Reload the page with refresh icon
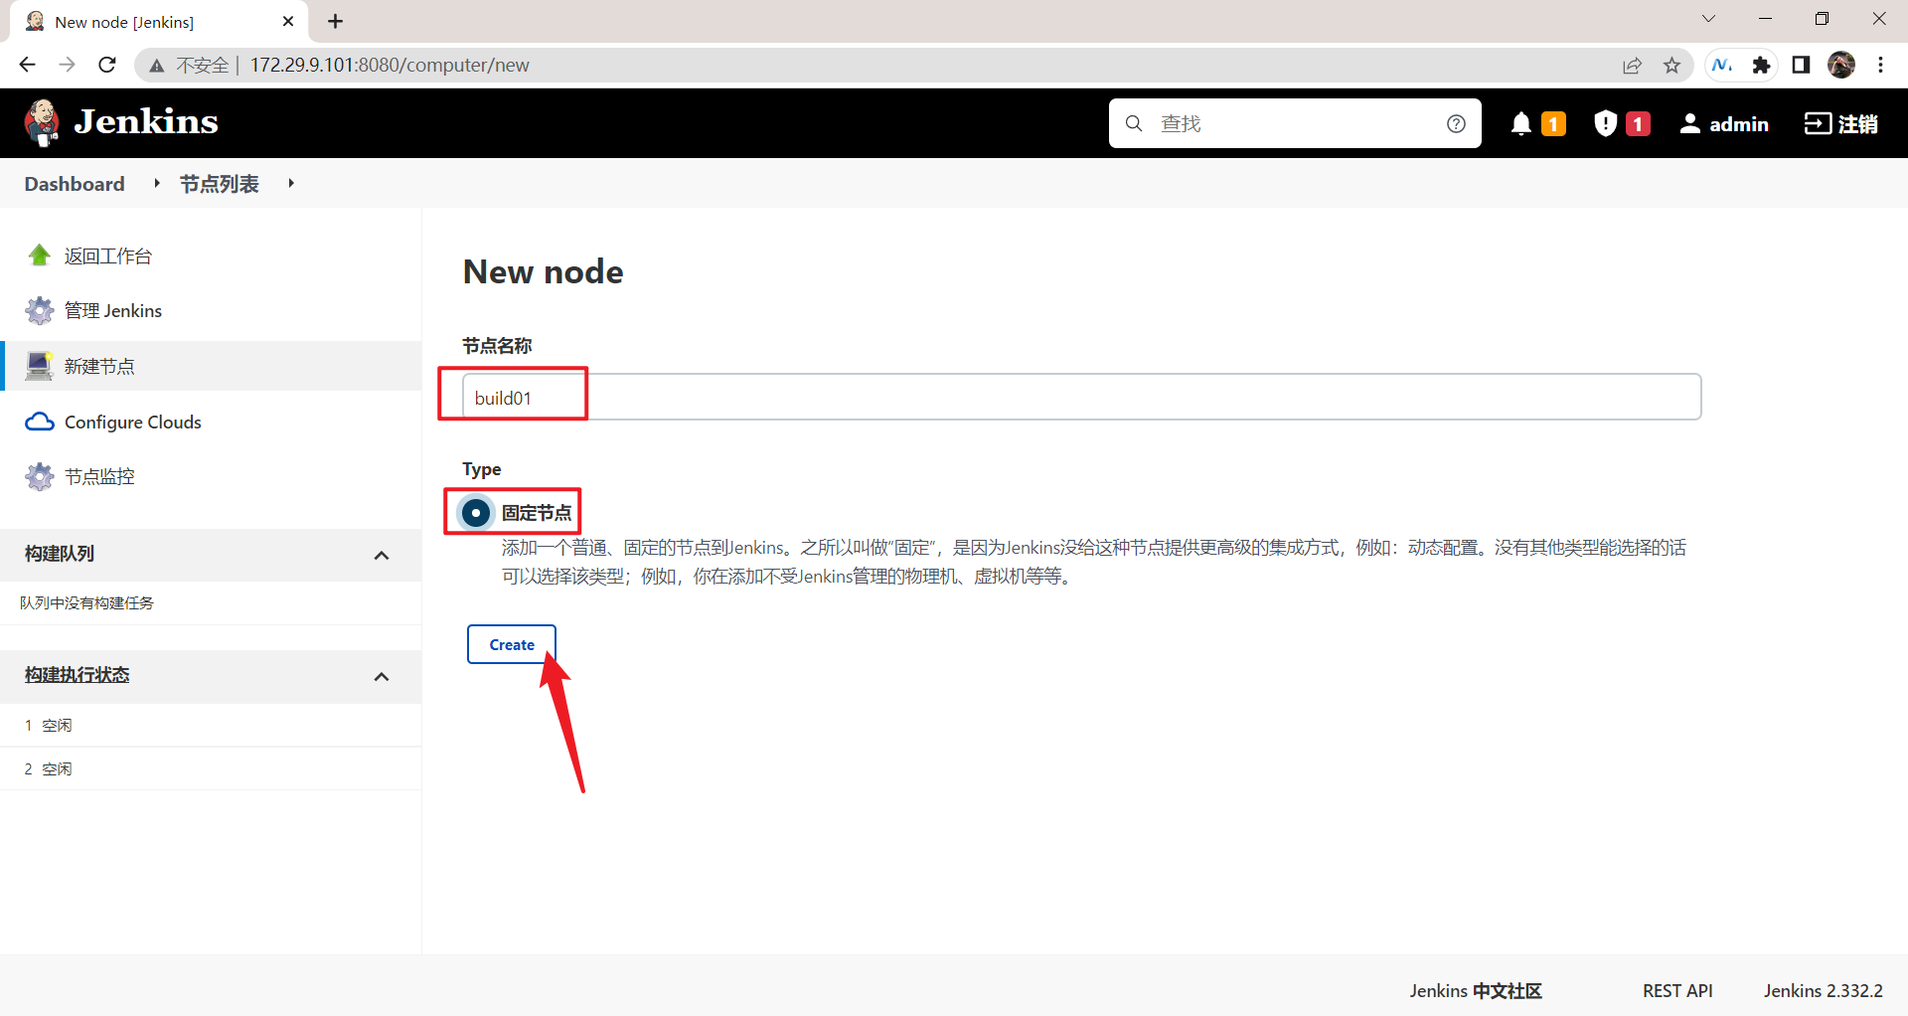 (107, 65)
